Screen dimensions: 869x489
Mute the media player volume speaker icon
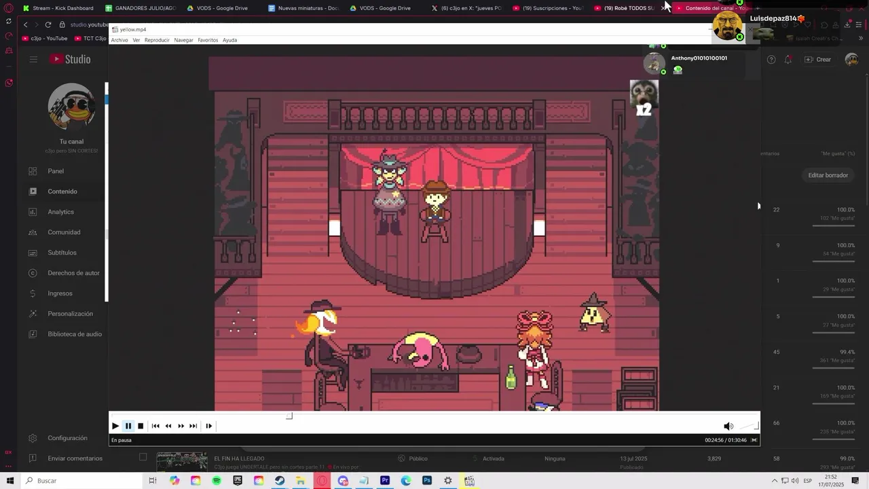pyautogui.click(x=728, y=426)
